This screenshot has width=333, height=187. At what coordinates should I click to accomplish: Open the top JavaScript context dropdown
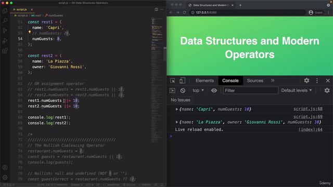[x=198, y=90]
